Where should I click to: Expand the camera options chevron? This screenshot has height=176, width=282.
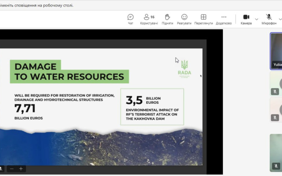click(x=257, y=19)
